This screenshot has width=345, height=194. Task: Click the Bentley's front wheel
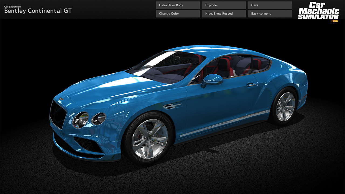[x=149, y=138]
